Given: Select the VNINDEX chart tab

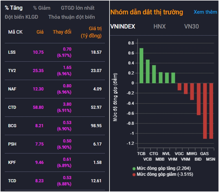Looking at the screenshot, I should tap(123, 27).
